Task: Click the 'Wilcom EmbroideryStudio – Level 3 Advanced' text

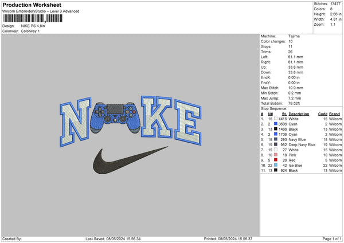Action: [x=41, y=11]
